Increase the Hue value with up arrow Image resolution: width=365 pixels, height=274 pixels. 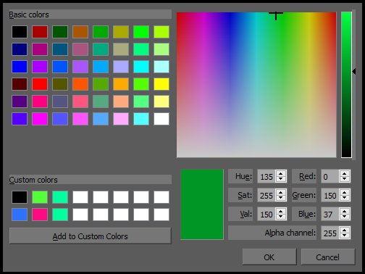click(x=281, y=173)
